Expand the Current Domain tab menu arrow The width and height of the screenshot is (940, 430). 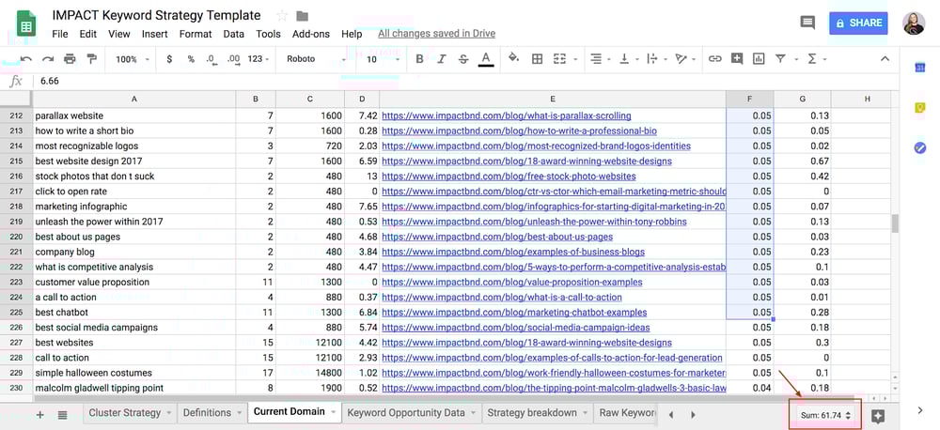click(333, 412)
